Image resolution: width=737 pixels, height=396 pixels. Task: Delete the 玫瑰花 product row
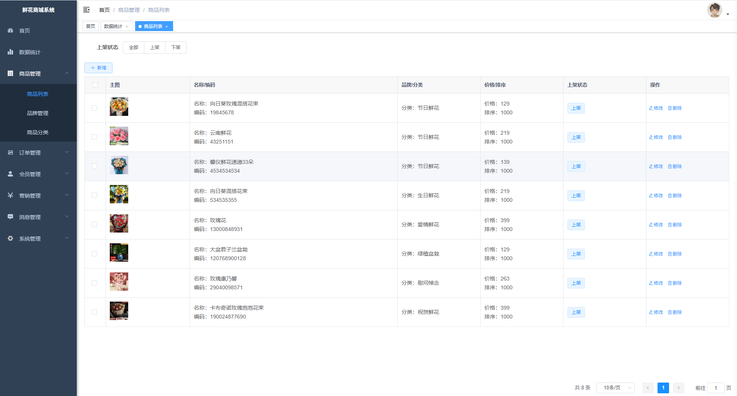[675, 225]
